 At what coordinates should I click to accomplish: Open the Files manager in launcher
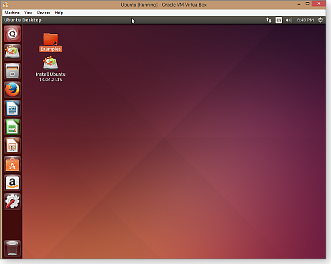tap(12, 71)
